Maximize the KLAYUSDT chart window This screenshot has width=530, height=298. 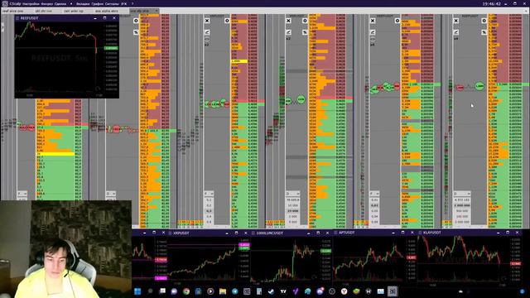click(508, 233)
